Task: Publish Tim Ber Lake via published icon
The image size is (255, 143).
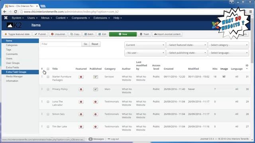Action: pos(96,127)
